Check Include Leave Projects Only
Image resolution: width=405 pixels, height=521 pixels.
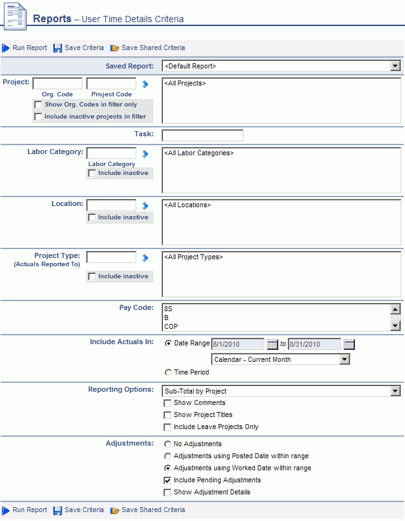[167, 427]
